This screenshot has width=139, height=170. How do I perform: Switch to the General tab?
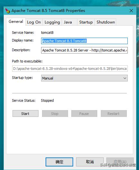16,22
